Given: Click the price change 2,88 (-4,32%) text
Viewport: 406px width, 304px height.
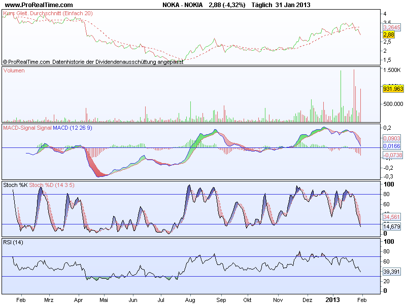Looking at the screenshot, I should pos(227,5).
